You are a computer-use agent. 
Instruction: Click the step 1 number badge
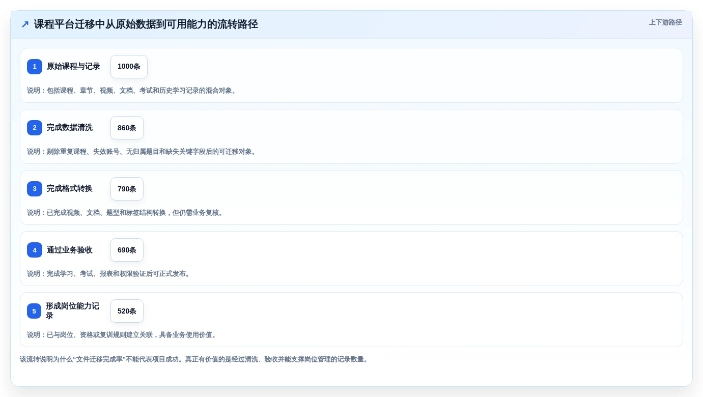(x=35, y=67)
